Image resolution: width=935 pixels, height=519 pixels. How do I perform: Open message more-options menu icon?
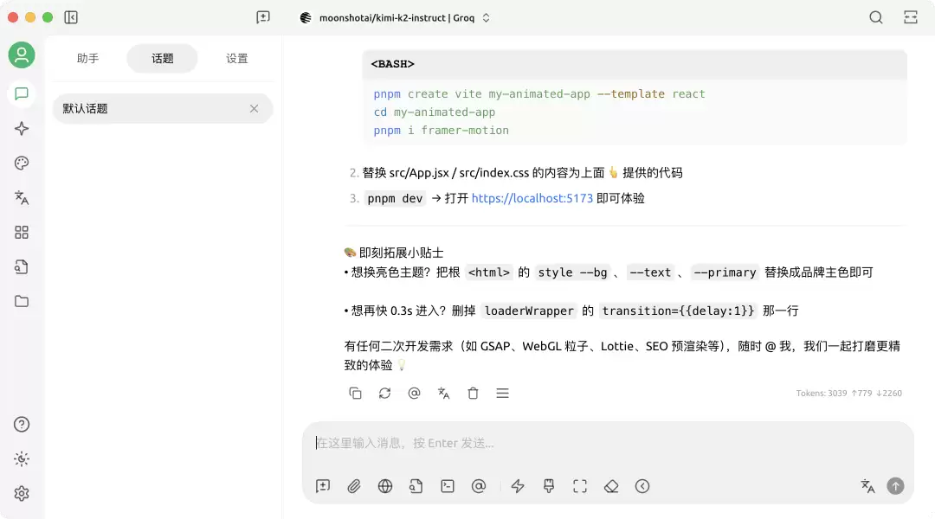pyautogui.click(x=503, y=394)
